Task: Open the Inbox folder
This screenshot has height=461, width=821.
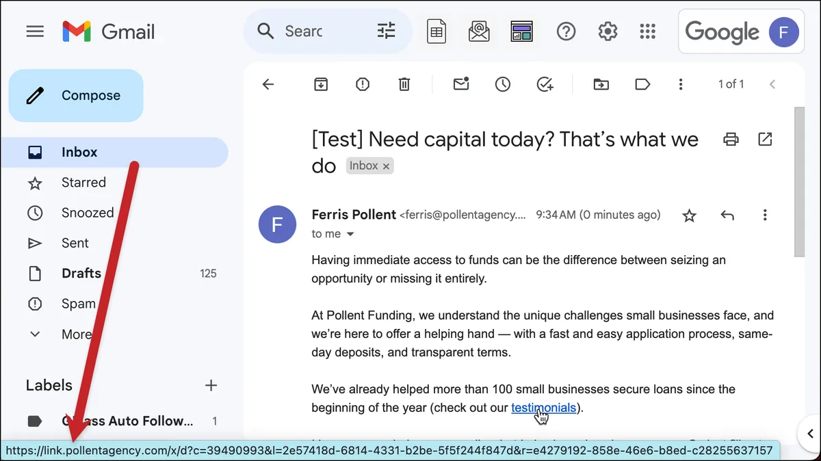Action: pyautogui.click(x=114, y=153)
